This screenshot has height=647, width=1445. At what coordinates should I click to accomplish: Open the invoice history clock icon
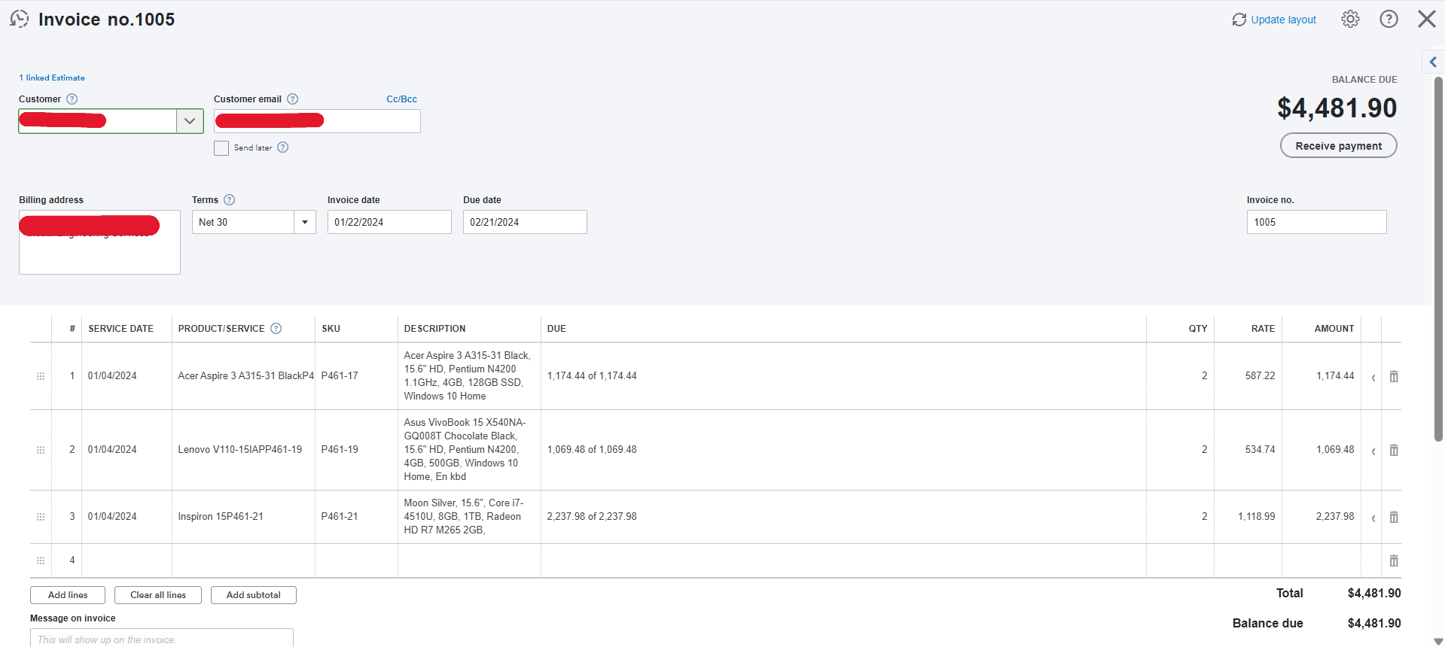click(x=19, y=19)
